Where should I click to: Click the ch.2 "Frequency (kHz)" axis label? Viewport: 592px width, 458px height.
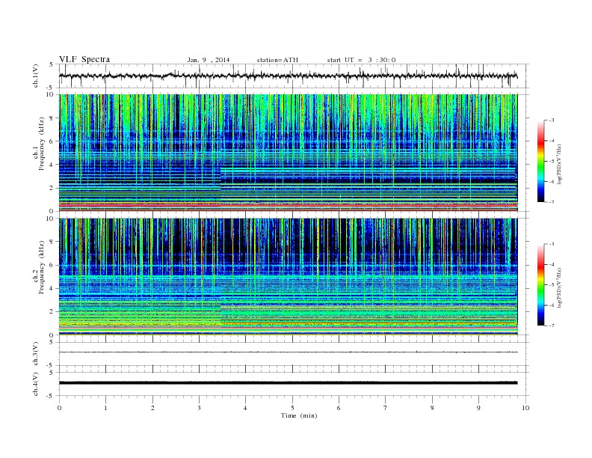[42, 267]
